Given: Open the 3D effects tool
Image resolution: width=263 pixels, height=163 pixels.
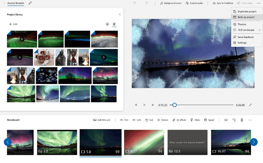Looking at the screenshot, I should click(x=179, y=120).
